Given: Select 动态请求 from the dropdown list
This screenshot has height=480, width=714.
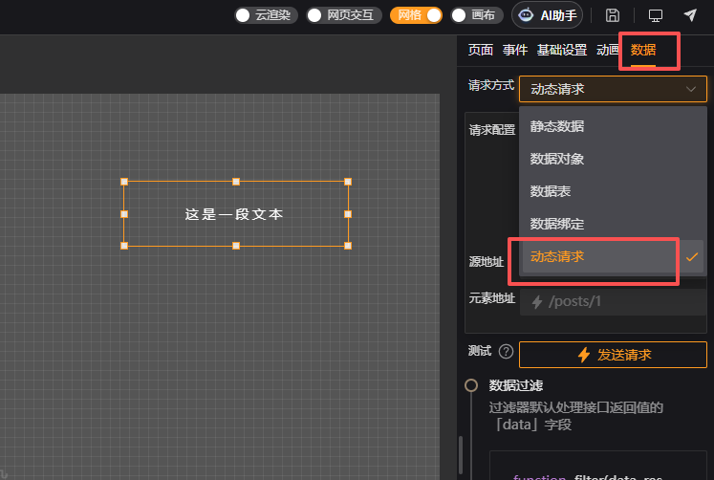Looking at the screenshot, I should coord(613,256).
